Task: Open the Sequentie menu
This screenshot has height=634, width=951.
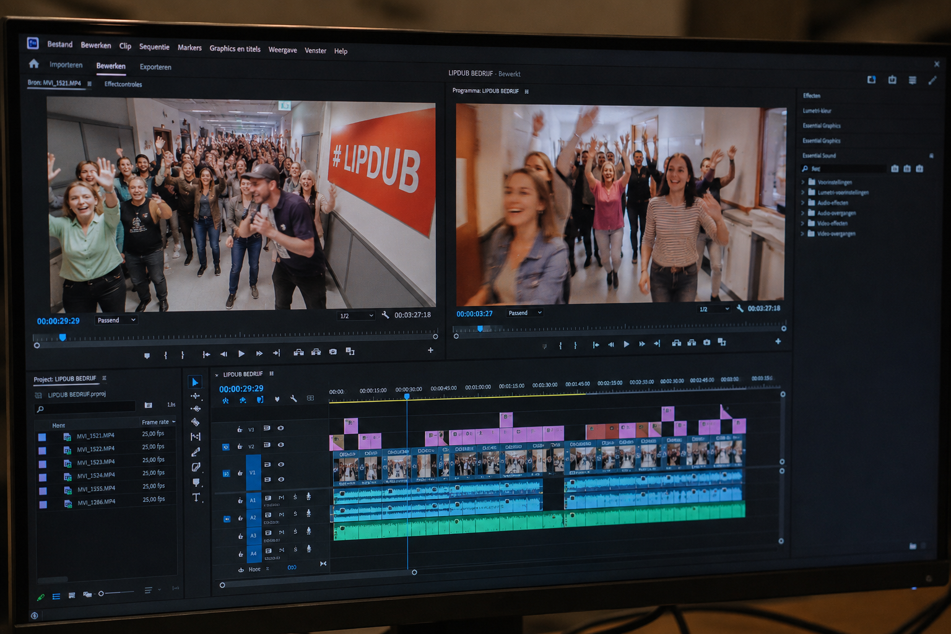Action: click(x=154, y=46)
